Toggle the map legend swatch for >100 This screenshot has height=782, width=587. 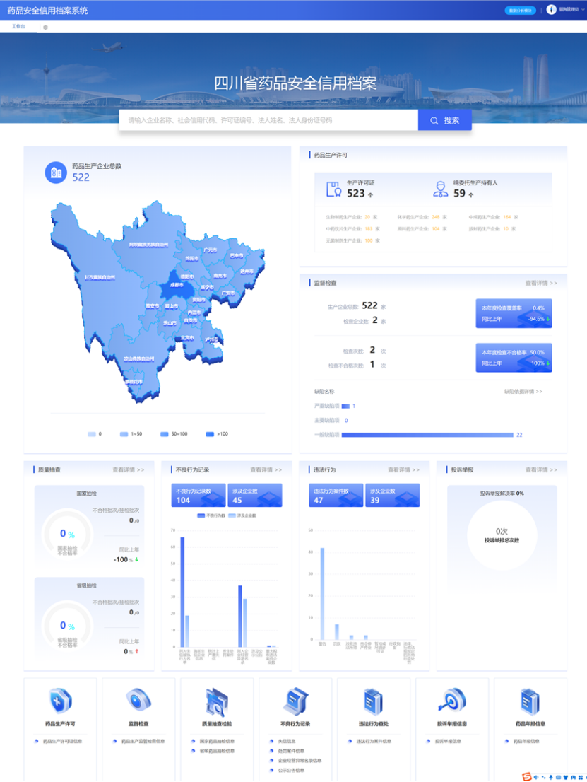point(210,434)
